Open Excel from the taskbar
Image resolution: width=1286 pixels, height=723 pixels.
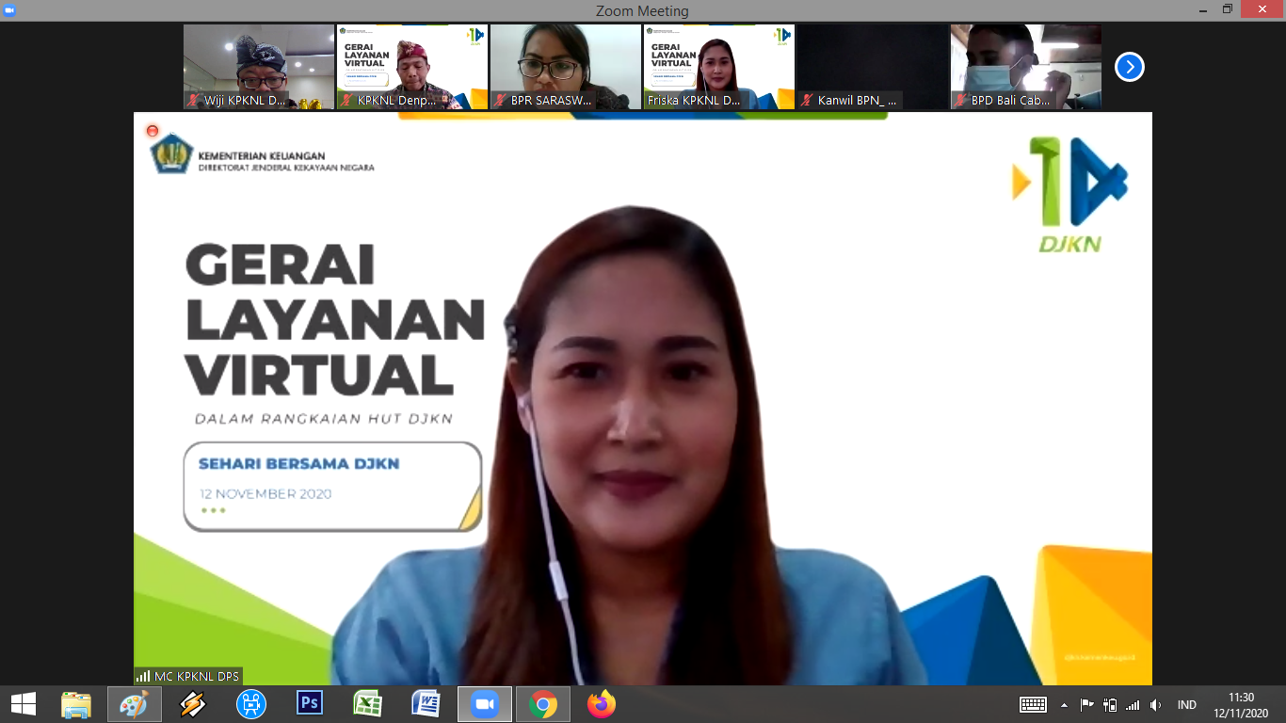coord(367,704)
